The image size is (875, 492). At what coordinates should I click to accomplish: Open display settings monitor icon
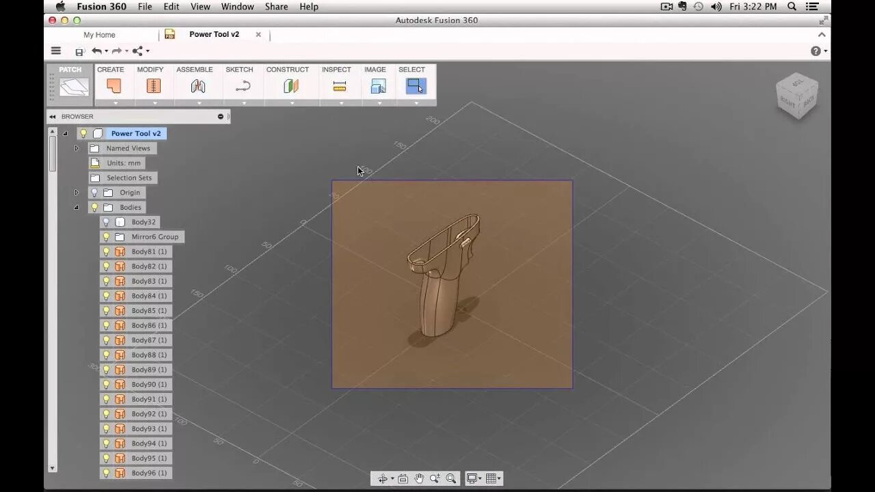click(x=472, y=479)
